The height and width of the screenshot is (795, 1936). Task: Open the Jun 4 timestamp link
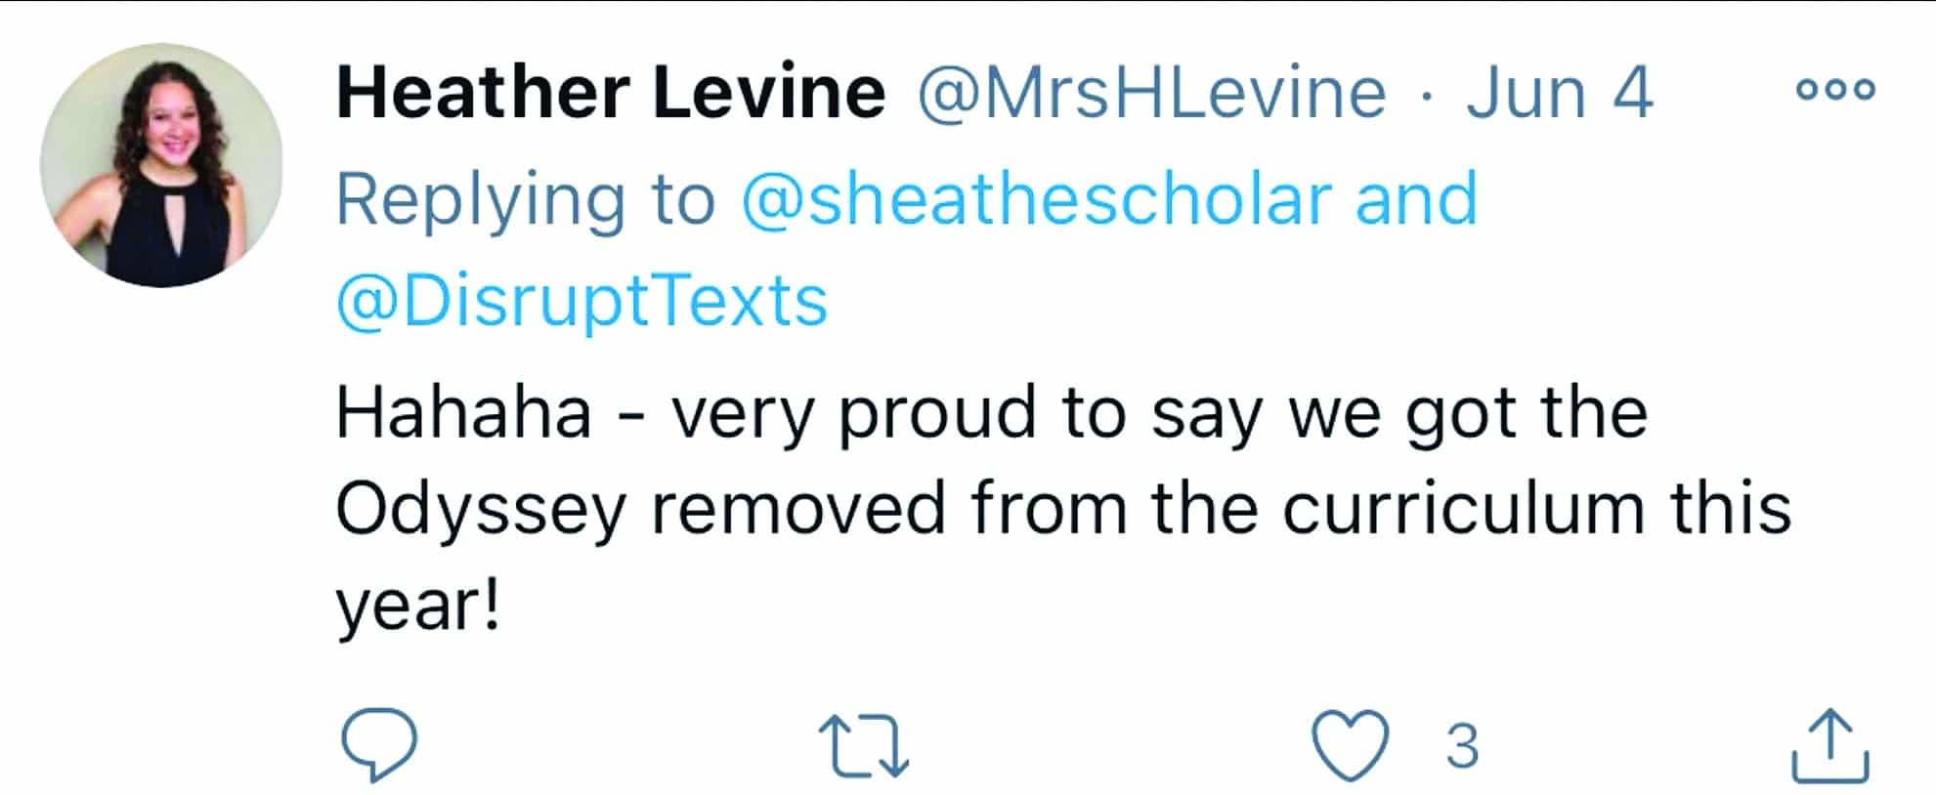coord(1559,94)
